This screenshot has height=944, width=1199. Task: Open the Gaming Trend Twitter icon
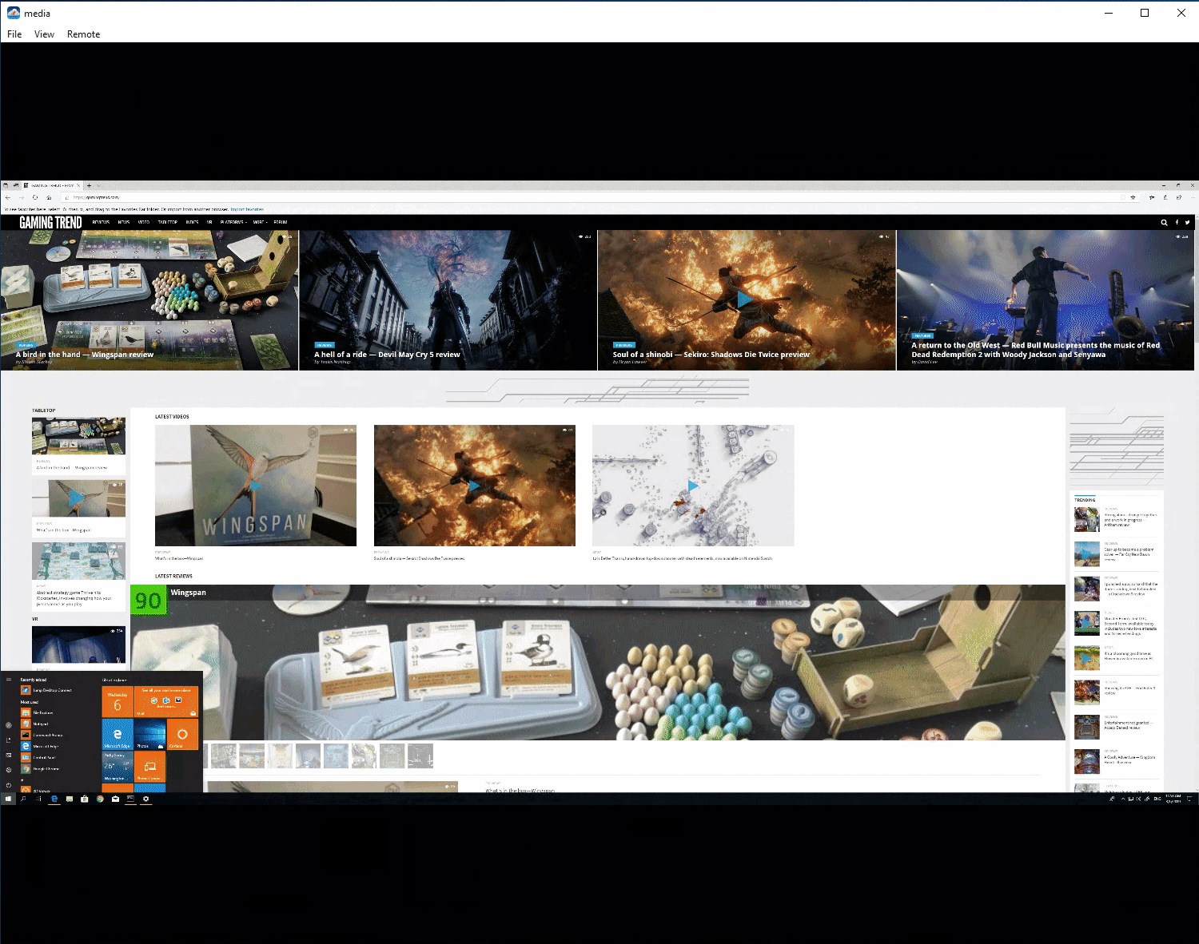pos(1187,222)
